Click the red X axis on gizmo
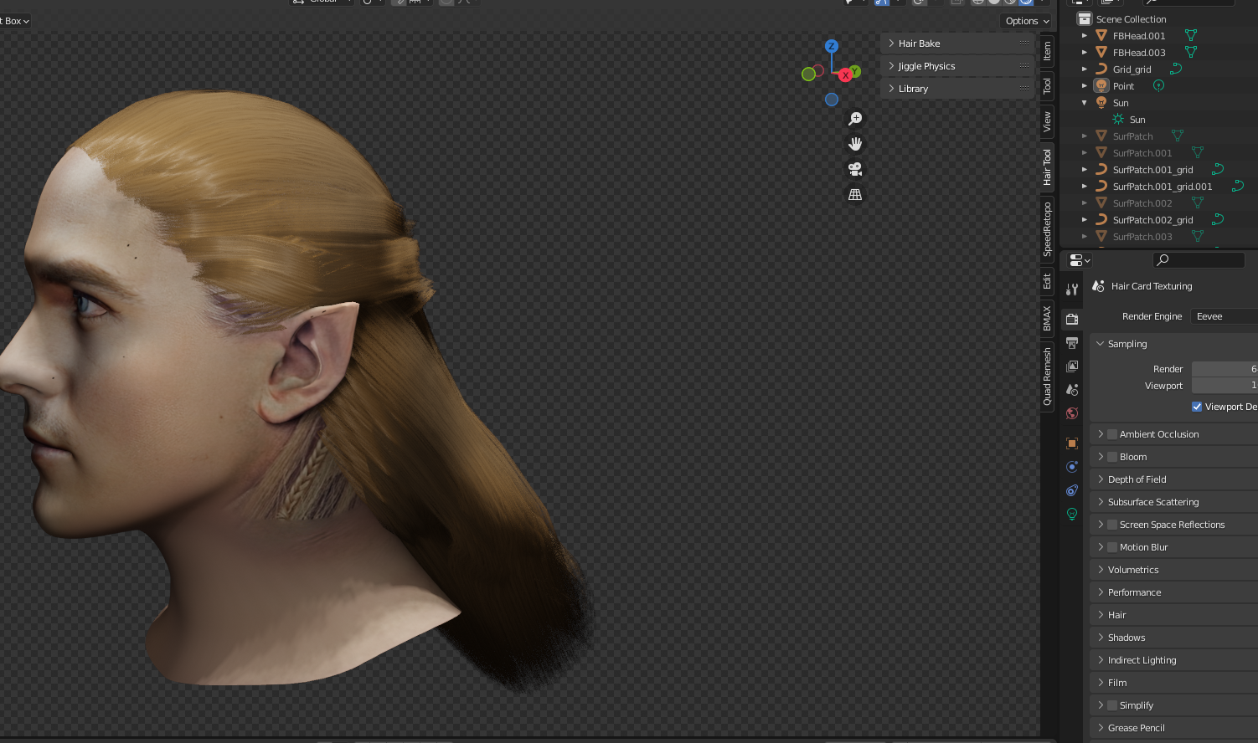Viewport: 1258px width, 743px height. pos(845,75)
